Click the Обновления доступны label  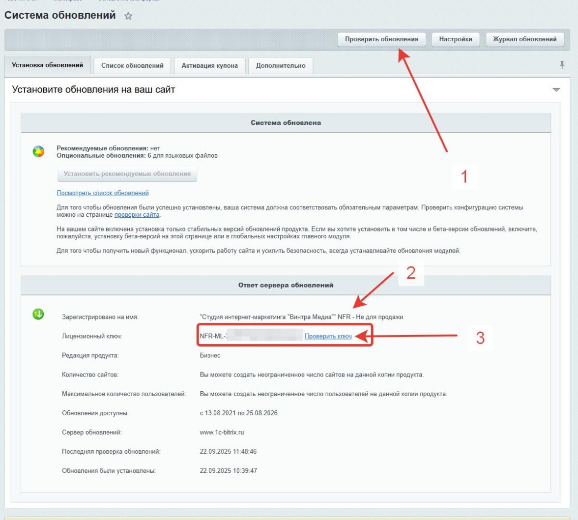[95, 413]
